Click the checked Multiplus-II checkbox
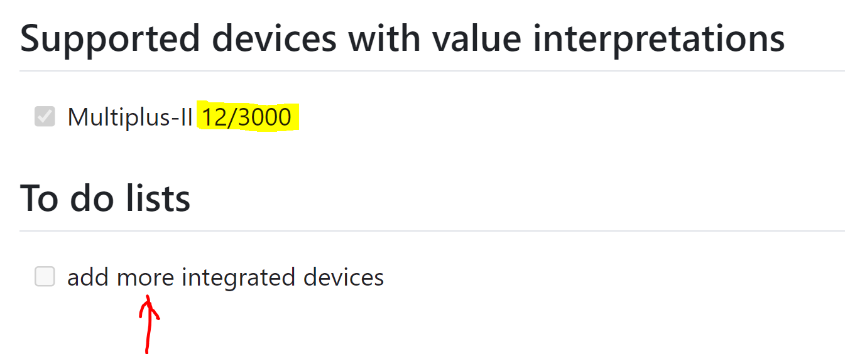This screenshot has height=354, width=845. [45, 116]
